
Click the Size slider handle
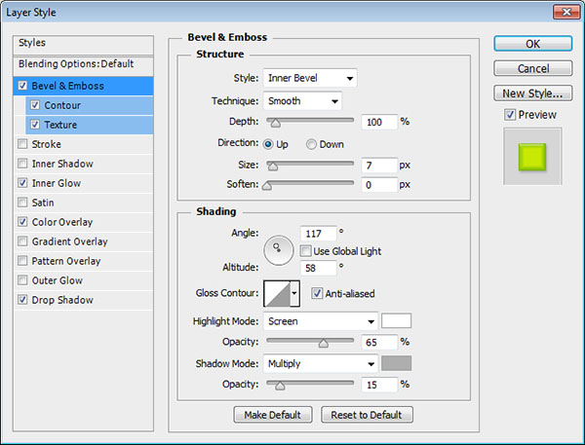point(273,167)
